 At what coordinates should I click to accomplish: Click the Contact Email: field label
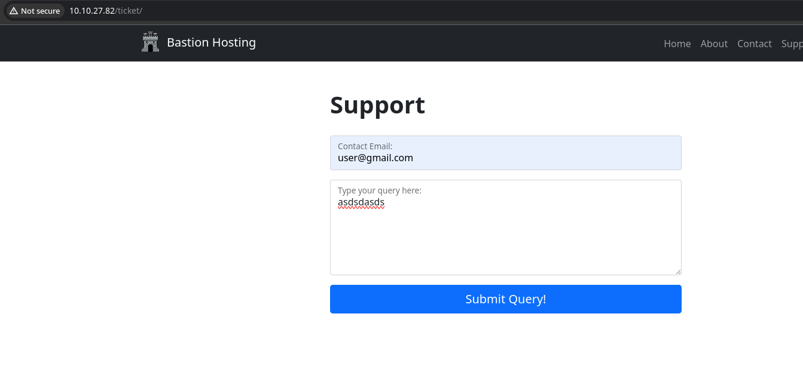tap(365, 146)
